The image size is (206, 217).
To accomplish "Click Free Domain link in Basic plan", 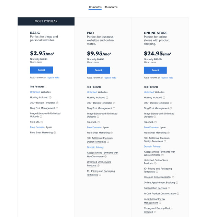I will click(37, 127).
